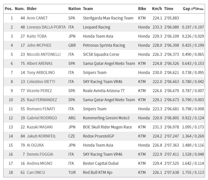Select the SIC58 Squadra Corse team entry
The width and height of the screenshot is (208, 180).
(x=101, y=54)
